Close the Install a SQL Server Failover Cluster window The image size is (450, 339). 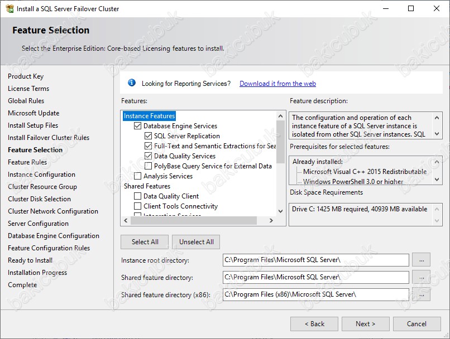(x=437, y=8)
